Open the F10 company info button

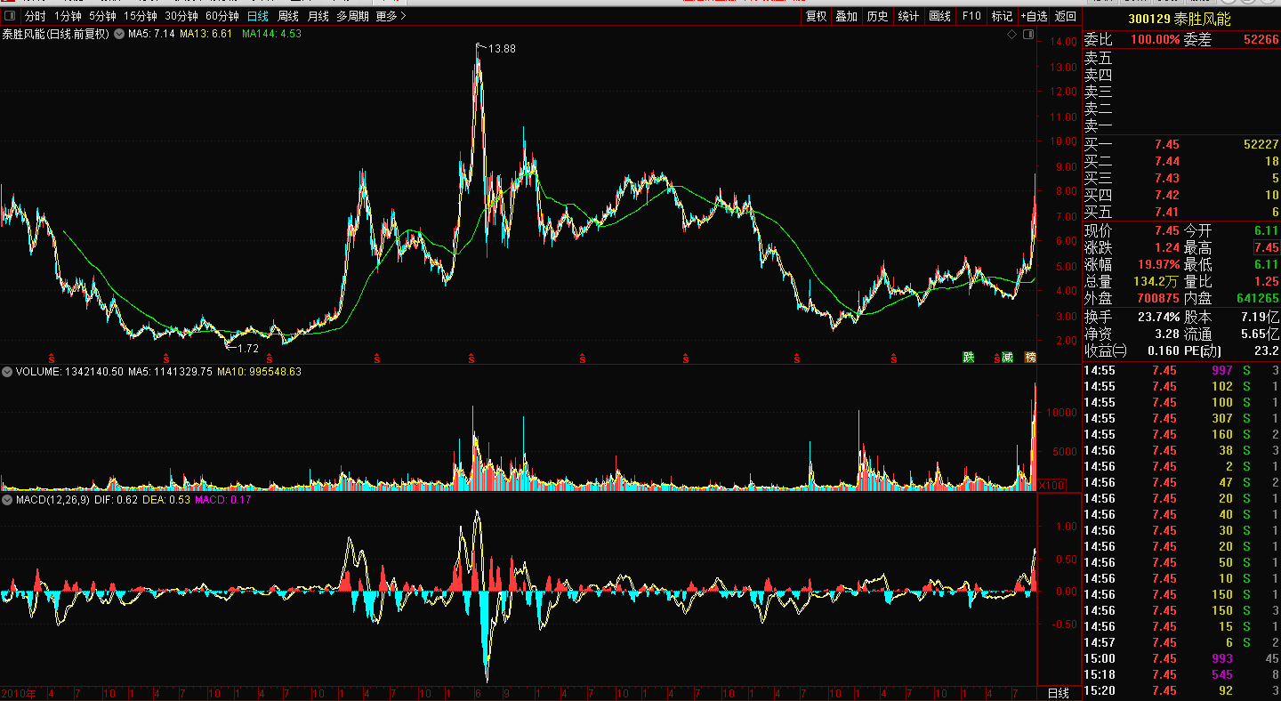[971, 16]
